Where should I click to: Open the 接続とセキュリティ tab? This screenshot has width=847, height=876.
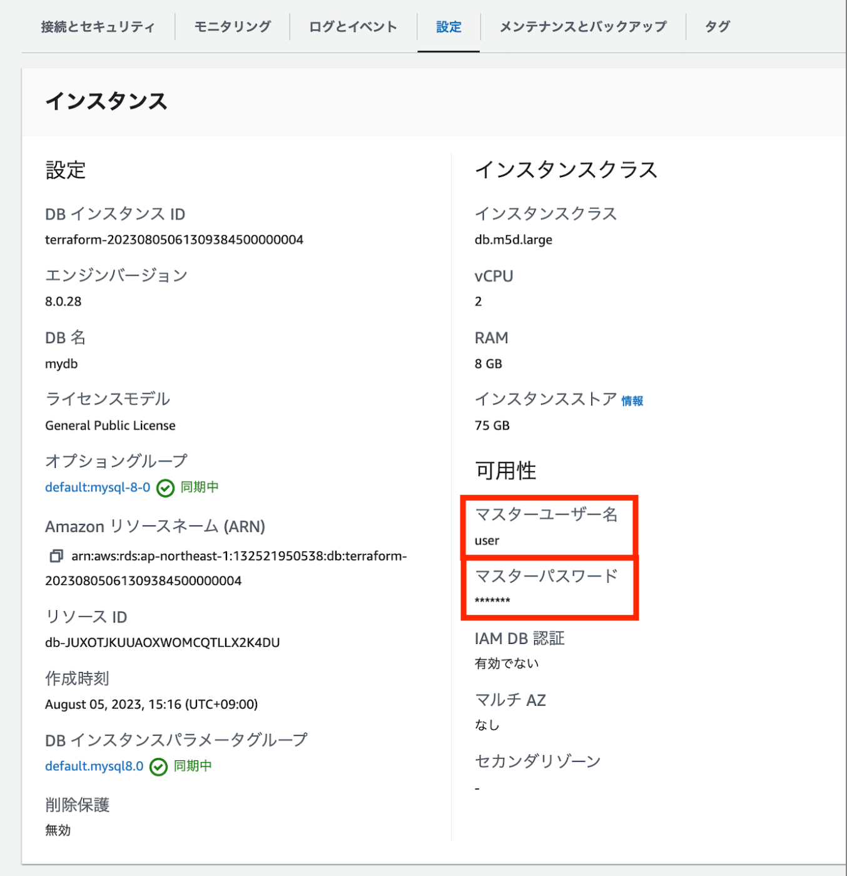98,27
